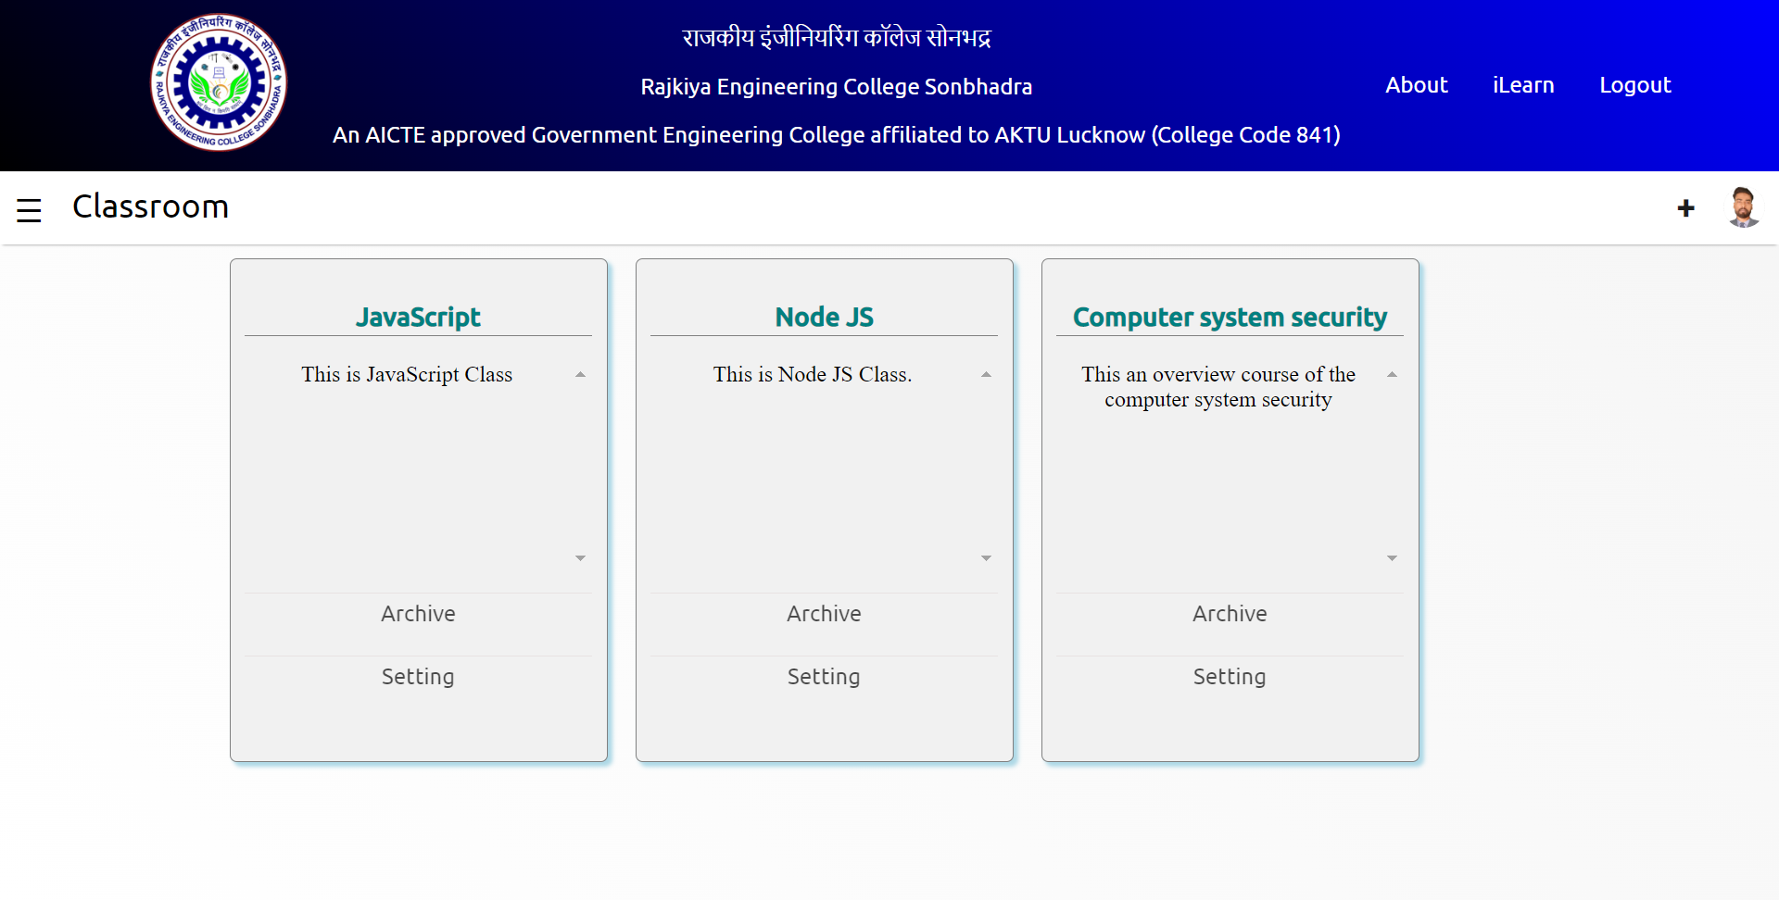This screenshot has width=1779, height=900.
Task: Select the Node JS classroom title
Action: point(824,317)
